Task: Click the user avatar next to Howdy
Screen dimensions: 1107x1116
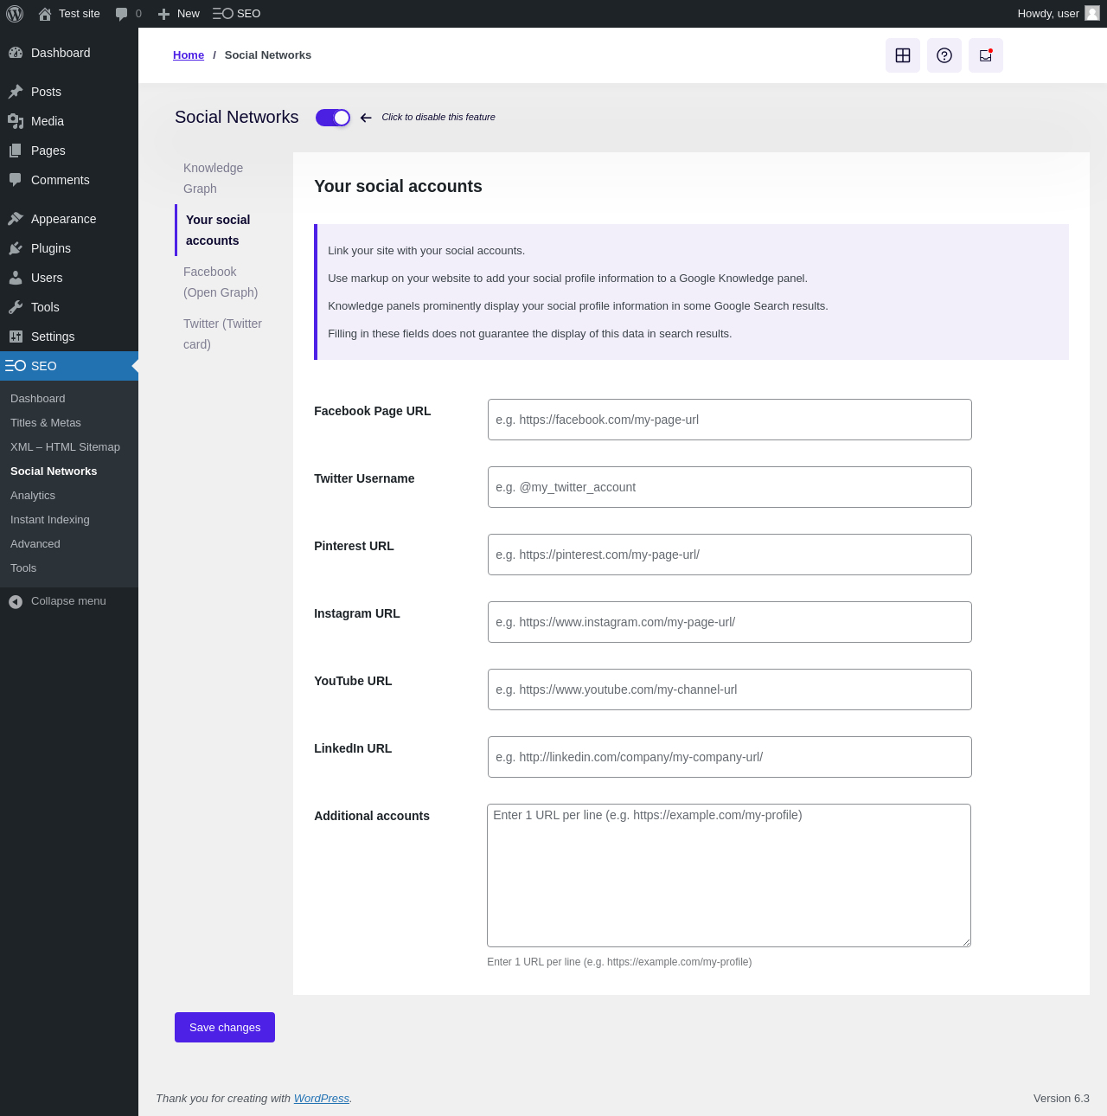Action: tap(1092, 13)
